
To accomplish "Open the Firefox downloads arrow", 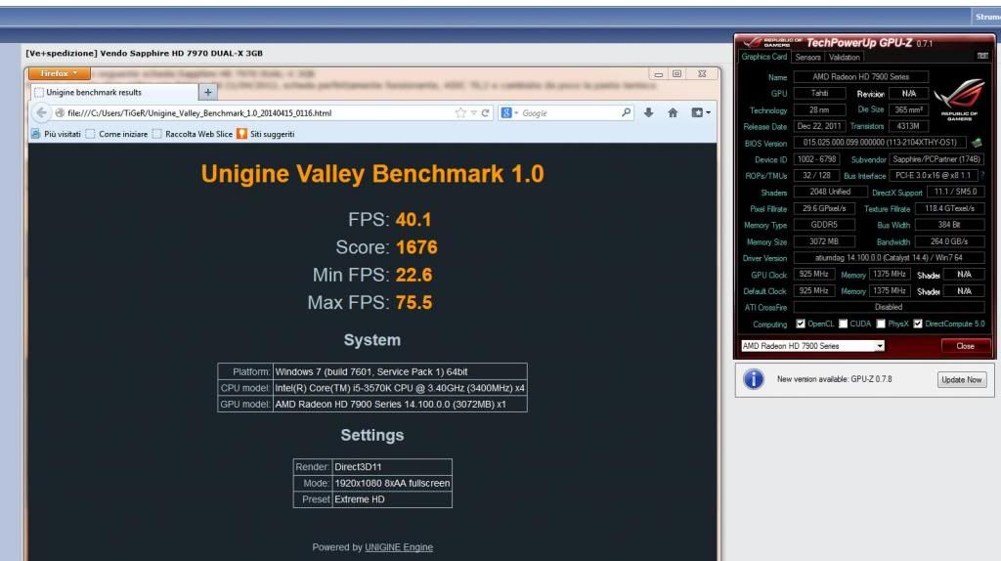I will coord(649,113).
